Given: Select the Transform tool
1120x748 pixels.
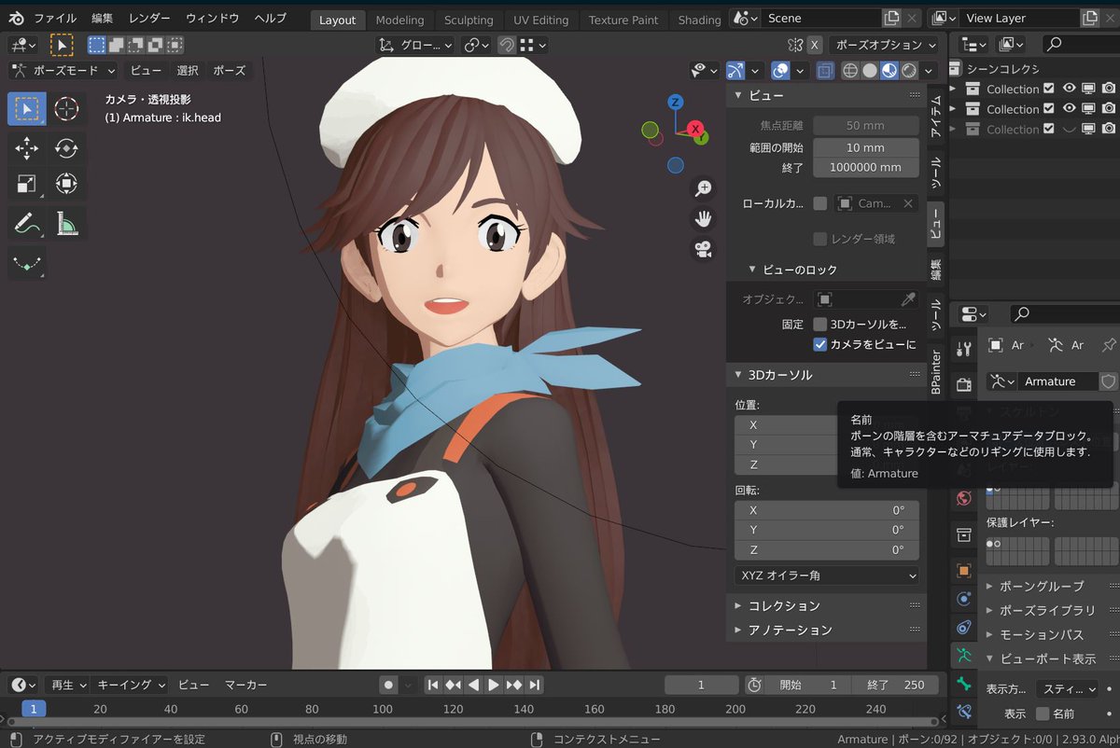Looking at the screenshot, I should point(66,185).
